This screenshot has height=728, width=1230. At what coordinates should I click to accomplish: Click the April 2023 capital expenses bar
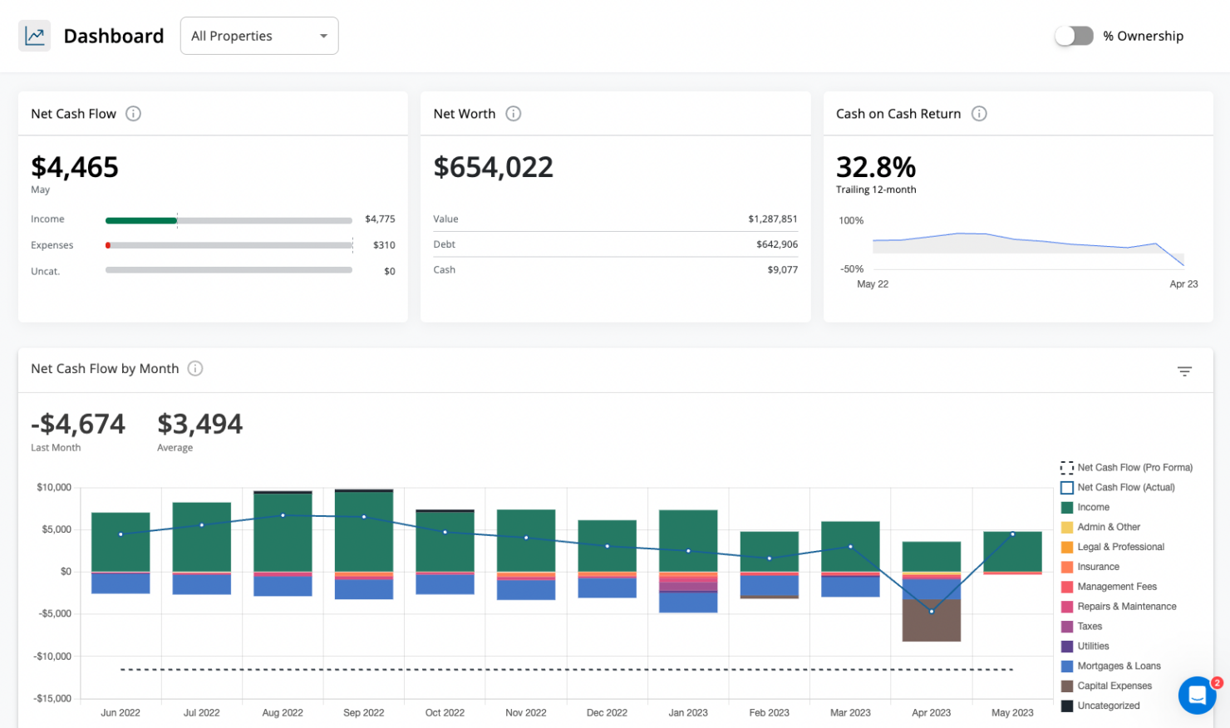click(931, 619)
